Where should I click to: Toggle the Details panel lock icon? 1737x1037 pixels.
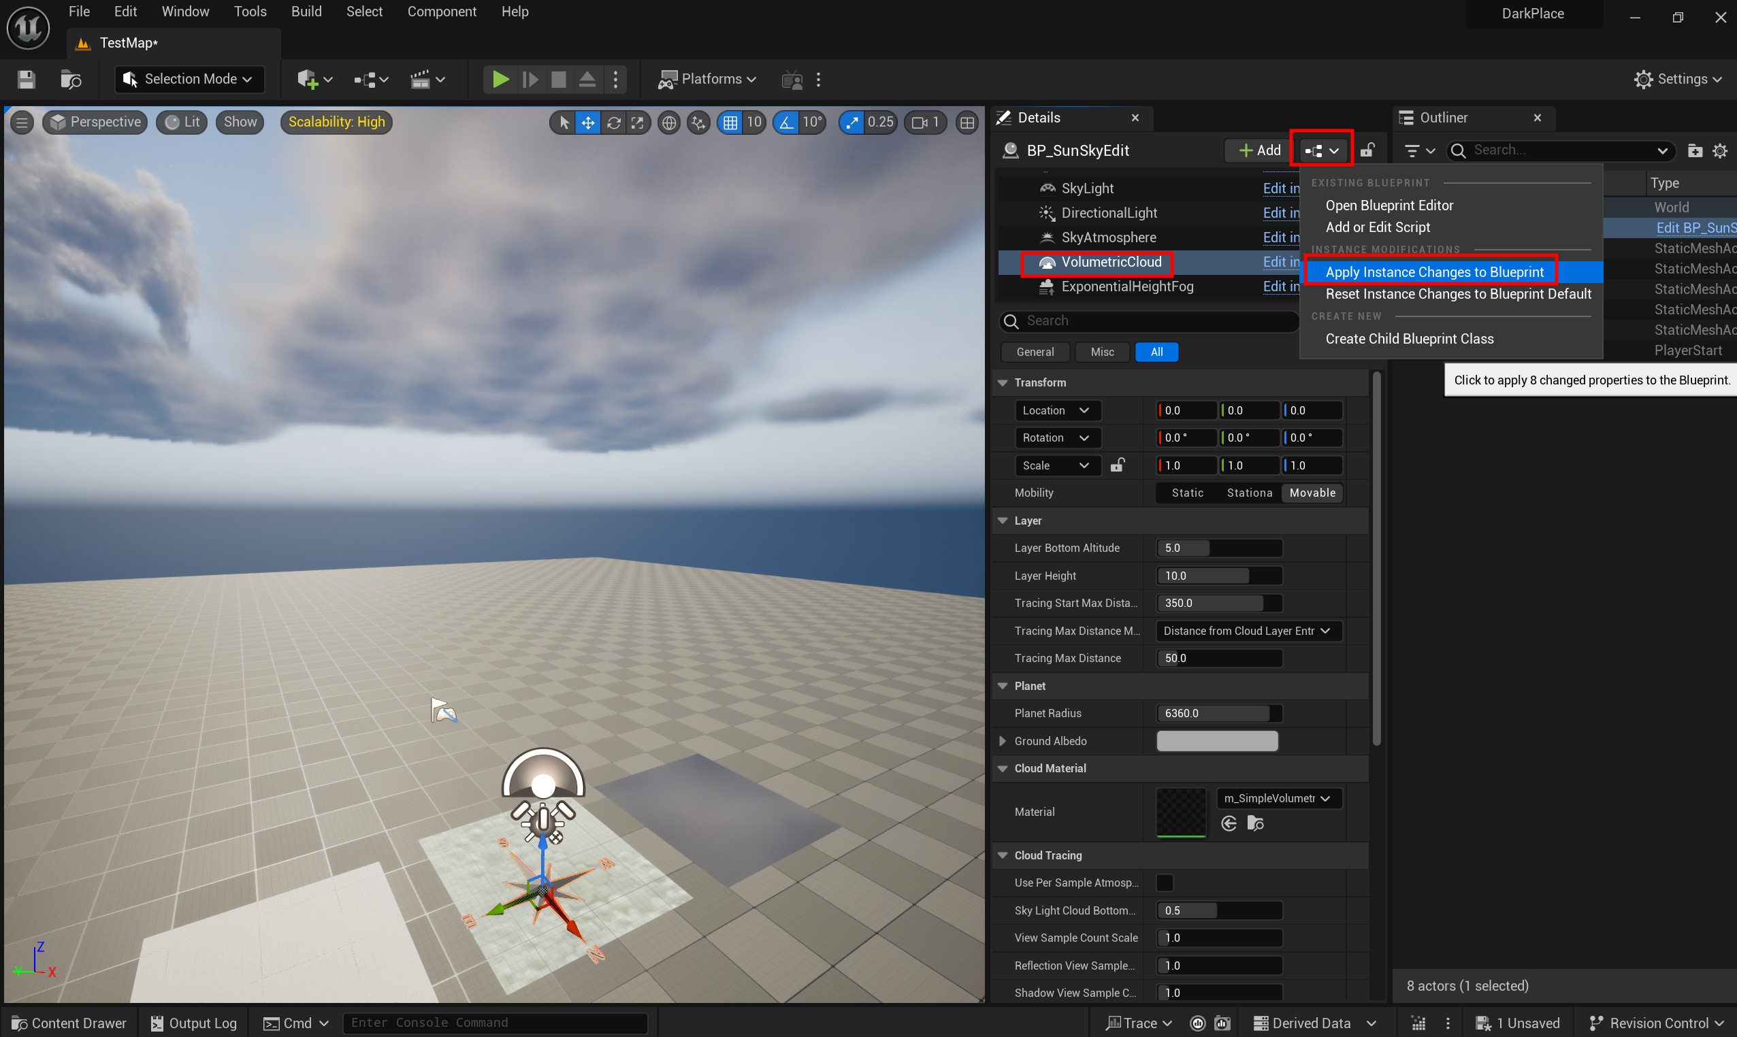[1367, 150]
